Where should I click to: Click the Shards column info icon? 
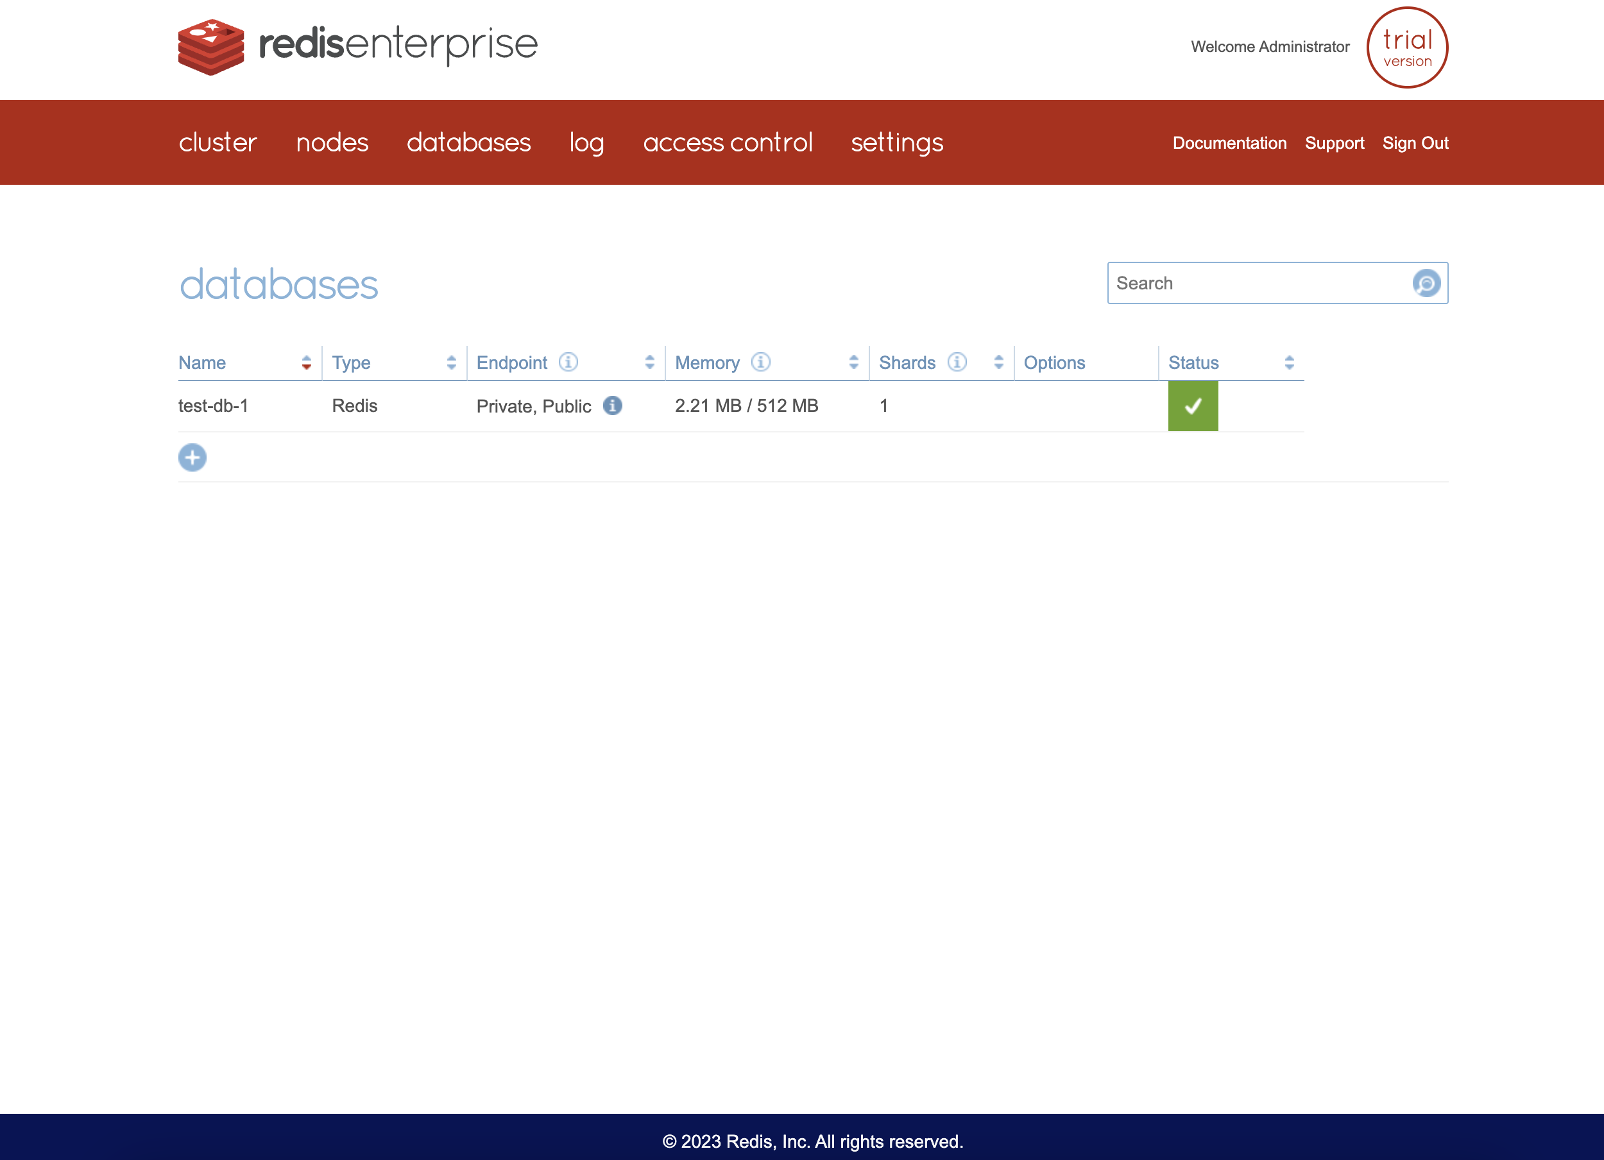pyautogui.click(x=958, y=361)
